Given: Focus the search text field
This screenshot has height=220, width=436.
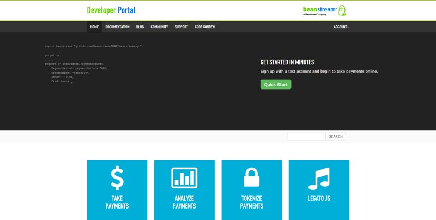Looking at the screenshot, I should click(306, 136).
